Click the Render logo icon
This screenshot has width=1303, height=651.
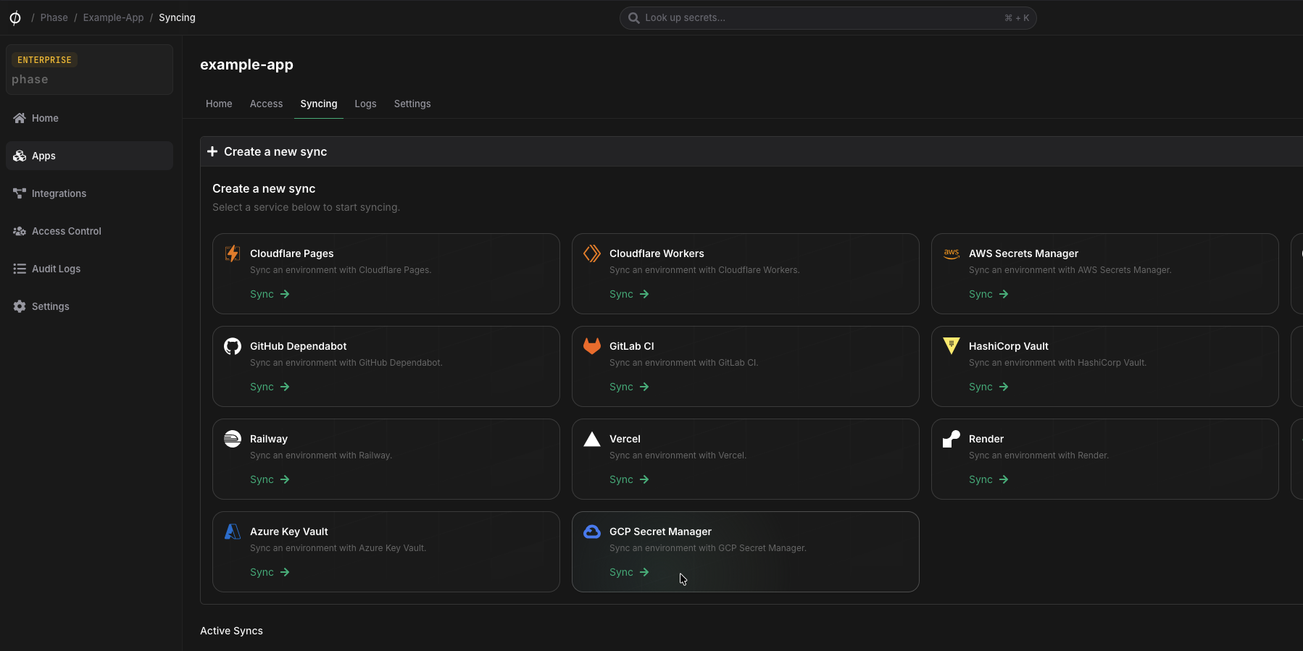tap(952, 439)
